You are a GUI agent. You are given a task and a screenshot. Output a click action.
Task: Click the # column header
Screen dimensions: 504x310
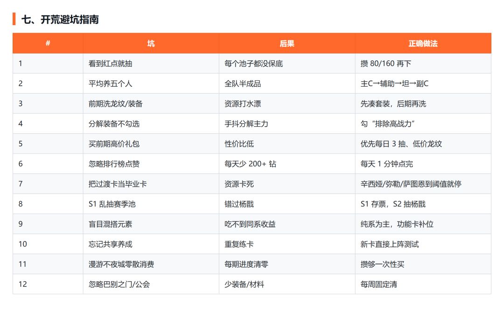coord(48,43)
